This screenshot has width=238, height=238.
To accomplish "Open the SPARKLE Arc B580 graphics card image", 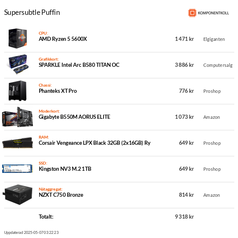I will tap(18, 64).
